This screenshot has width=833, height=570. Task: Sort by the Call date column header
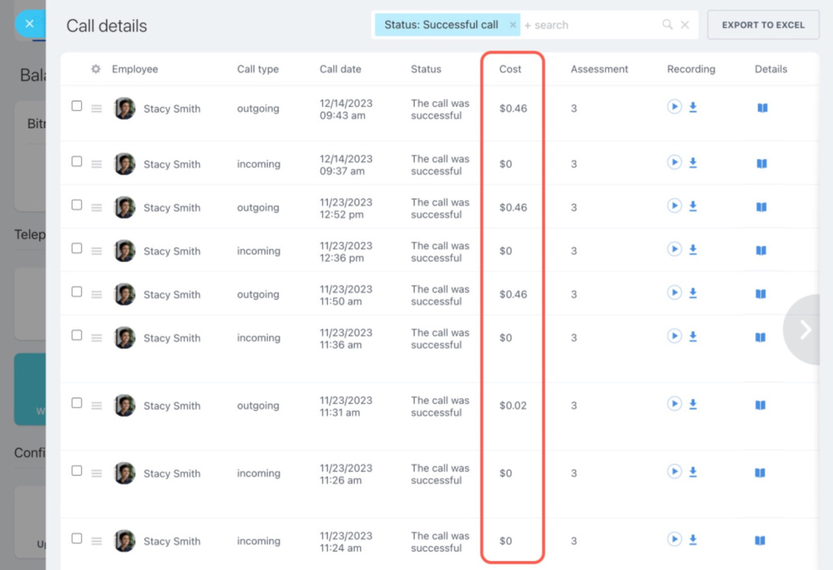[x=340, y=69]
